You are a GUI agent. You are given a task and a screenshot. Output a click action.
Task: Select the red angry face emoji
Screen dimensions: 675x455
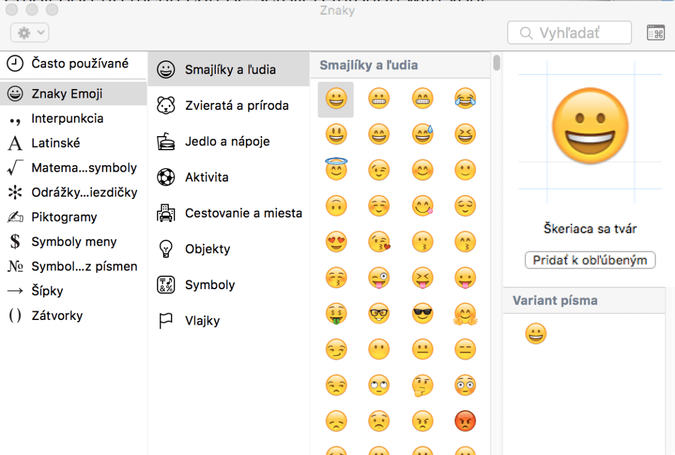pyautogui.click(x=465, y=420)
